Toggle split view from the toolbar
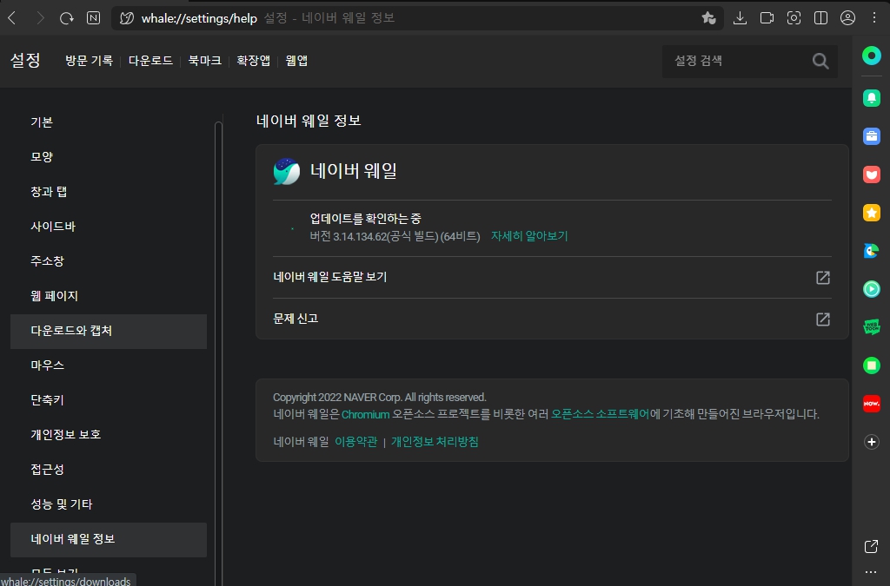 820,18
